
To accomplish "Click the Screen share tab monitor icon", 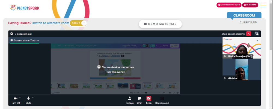I will 12,40.
